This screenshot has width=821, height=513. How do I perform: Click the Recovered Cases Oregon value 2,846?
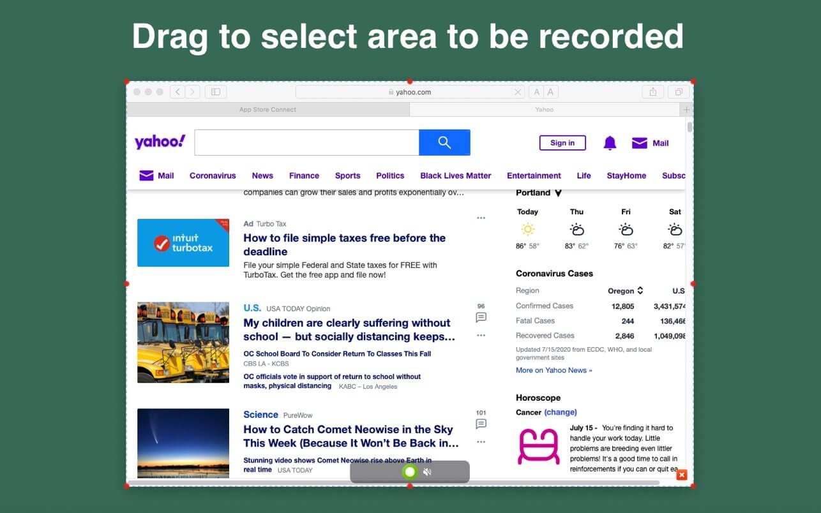point(624,336)
